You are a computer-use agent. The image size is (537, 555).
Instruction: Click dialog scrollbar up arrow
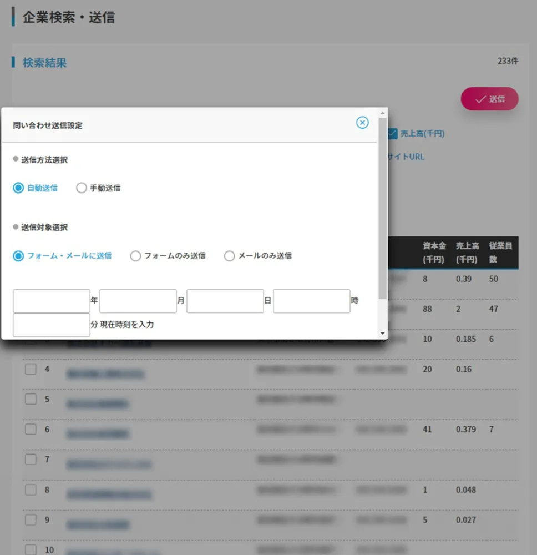pos(382,113)
